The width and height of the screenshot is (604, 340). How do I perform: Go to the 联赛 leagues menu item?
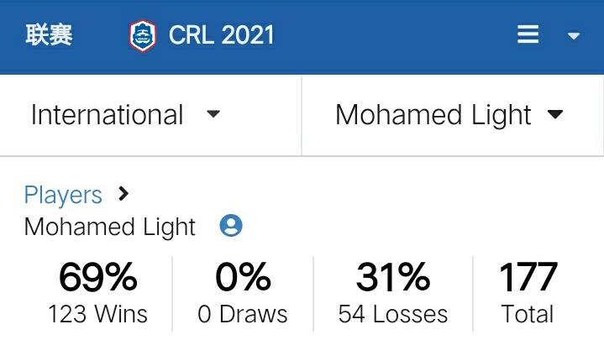(49, 35)
